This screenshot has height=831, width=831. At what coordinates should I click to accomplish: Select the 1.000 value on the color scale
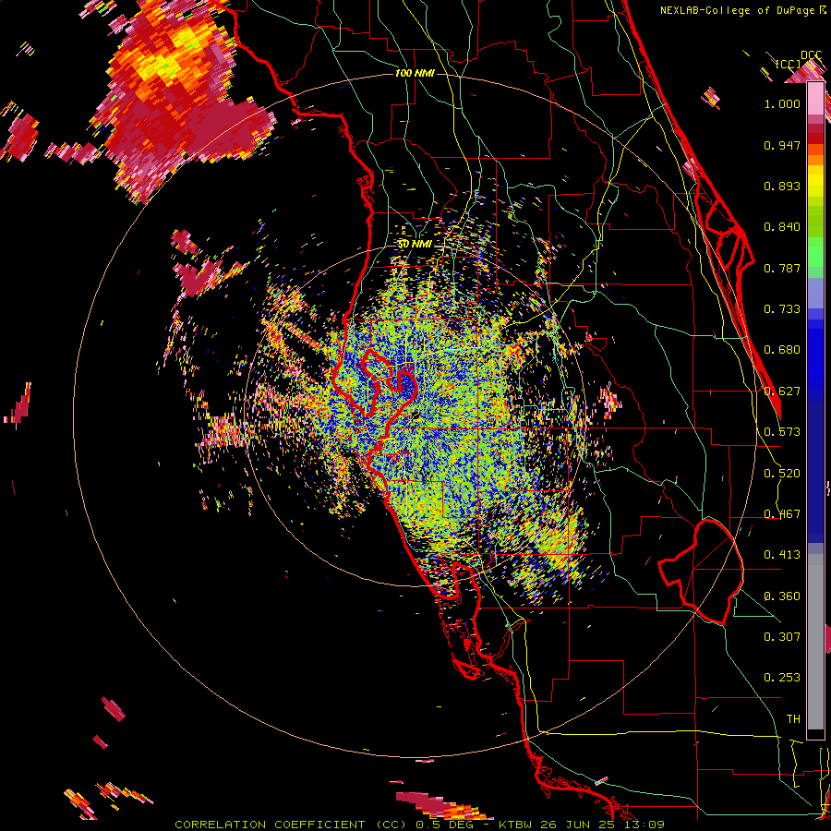click(782, 103)
